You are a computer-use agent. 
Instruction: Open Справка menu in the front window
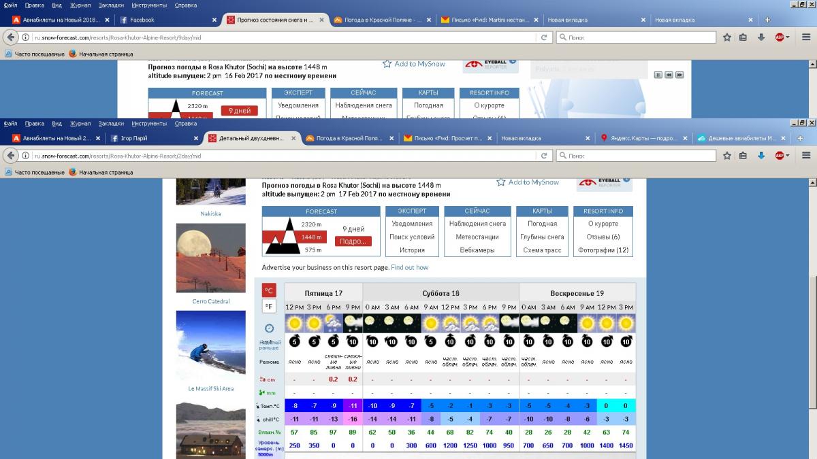coord(186,124)
